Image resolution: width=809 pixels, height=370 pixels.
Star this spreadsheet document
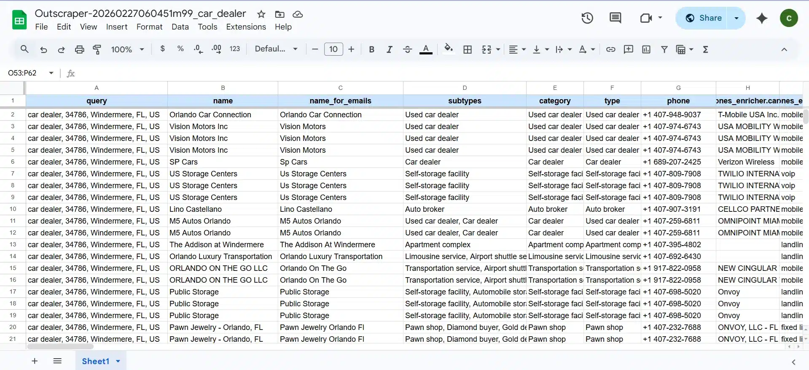(x=261, y=14)
